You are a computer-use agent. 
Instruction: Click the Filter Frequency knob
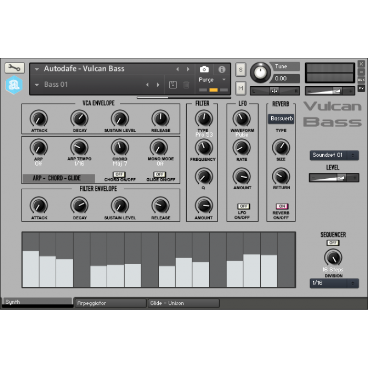click(x=204, y=148)
